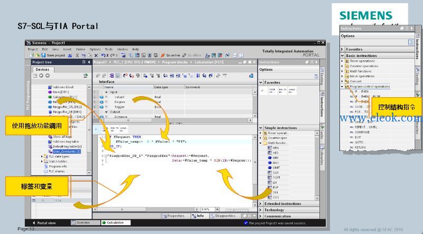Expand the Extended instructions section
The width and height of the screenshot is (423, 234).
pyautogui.click(x=261, y=203)
